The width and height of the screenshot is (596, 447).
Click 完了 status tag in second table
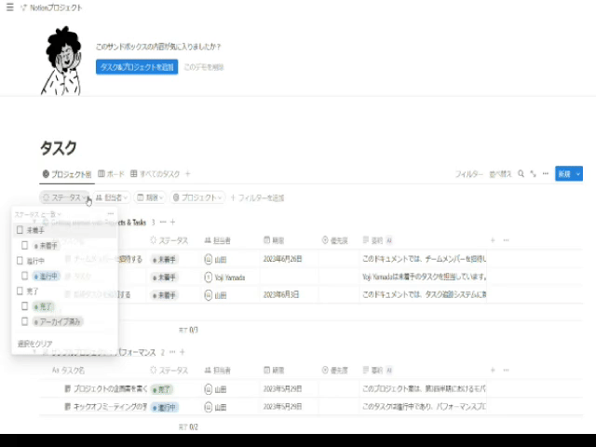coord(161,389)
